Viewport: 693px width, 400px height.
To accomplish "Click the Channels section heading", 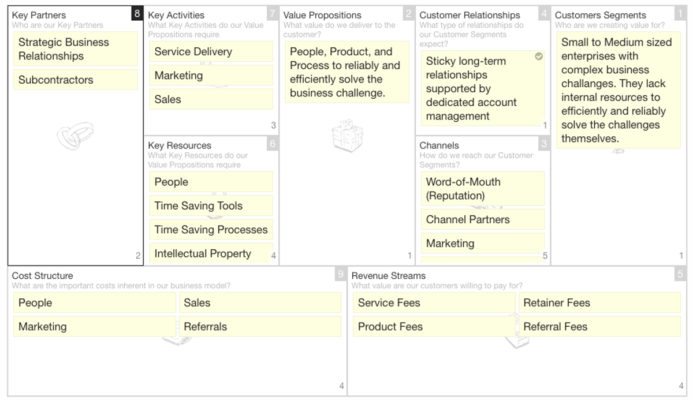I will click(439, 145).
